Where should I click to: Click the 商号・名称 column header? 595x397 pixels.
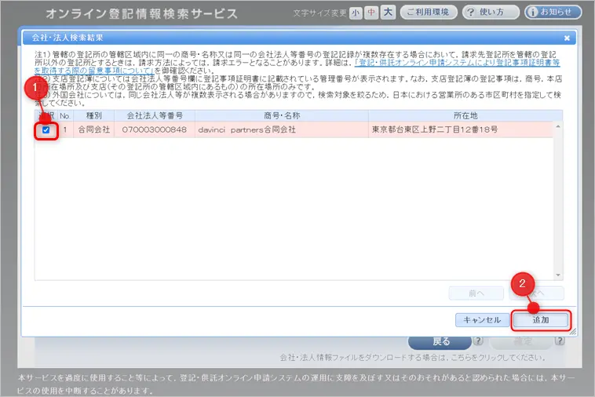(x=278, y=115)
